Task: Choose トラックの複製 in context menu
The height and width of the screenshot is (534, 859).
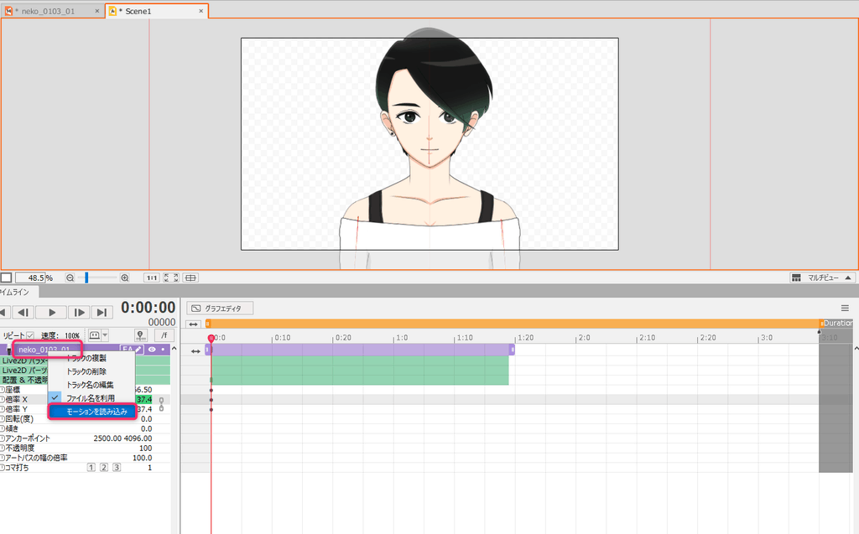Action: [x=86, y=358]
